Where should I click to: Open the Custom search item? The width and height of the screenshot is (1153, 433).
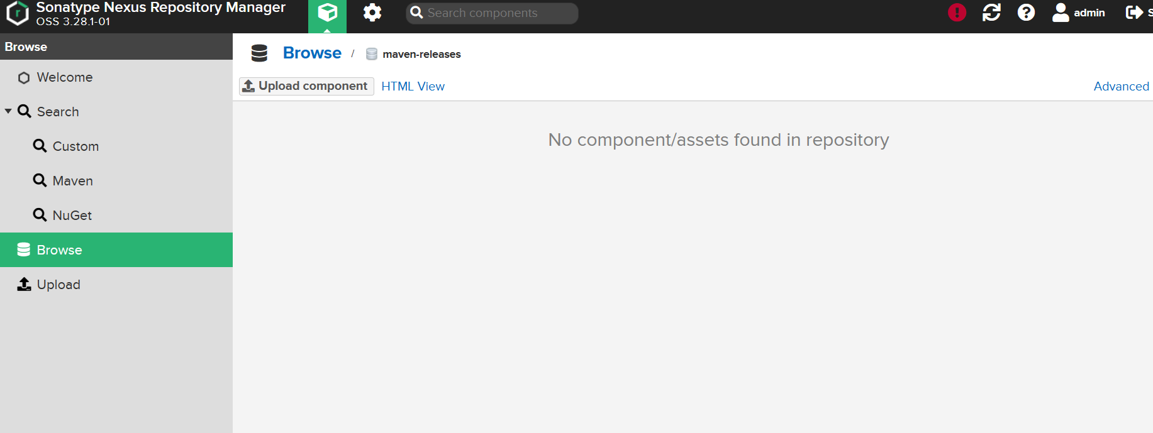[75, 146]
